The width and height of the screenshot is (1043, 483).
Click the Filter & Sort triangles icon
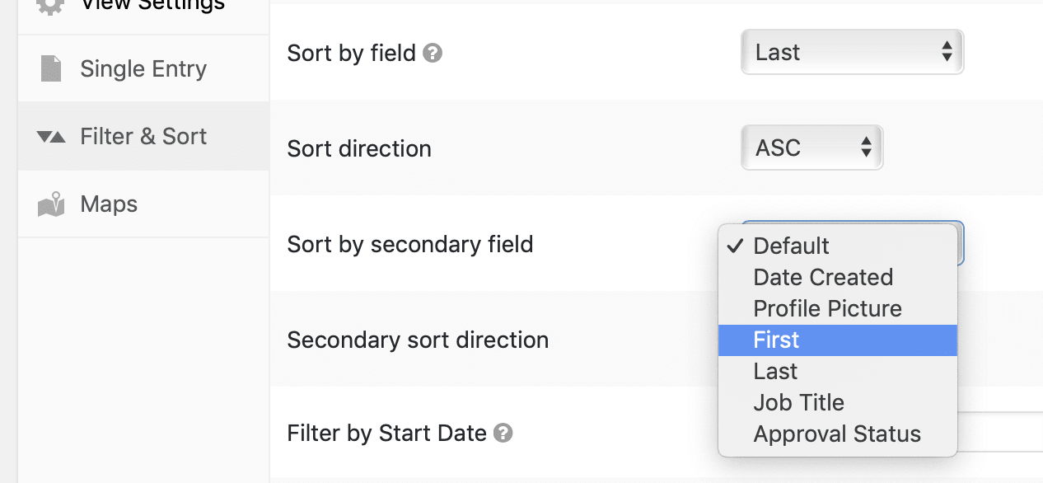(x=51, y=137)
